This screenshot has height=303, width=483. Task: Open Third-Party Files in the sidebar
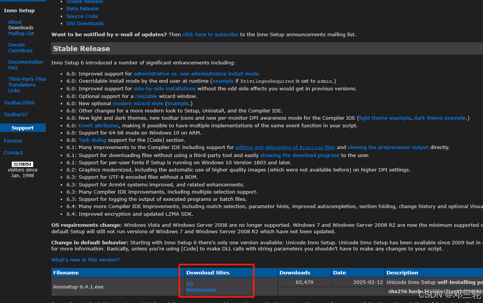(x=27, y=79)
